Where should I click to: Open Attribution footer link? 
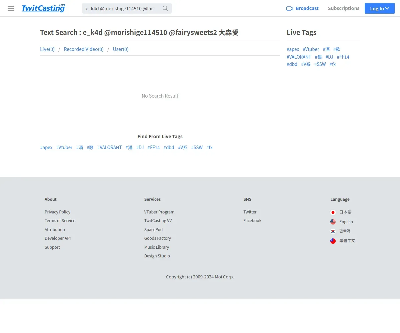coord(55,230)
